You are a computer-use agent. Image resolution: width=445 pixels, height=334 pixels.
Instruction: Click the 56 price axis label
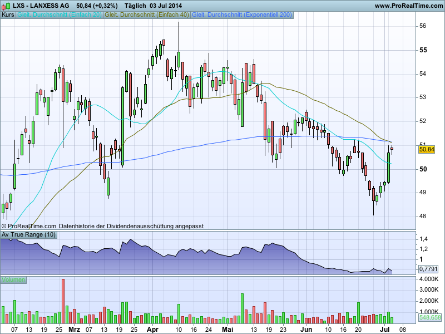click(423, 26)
